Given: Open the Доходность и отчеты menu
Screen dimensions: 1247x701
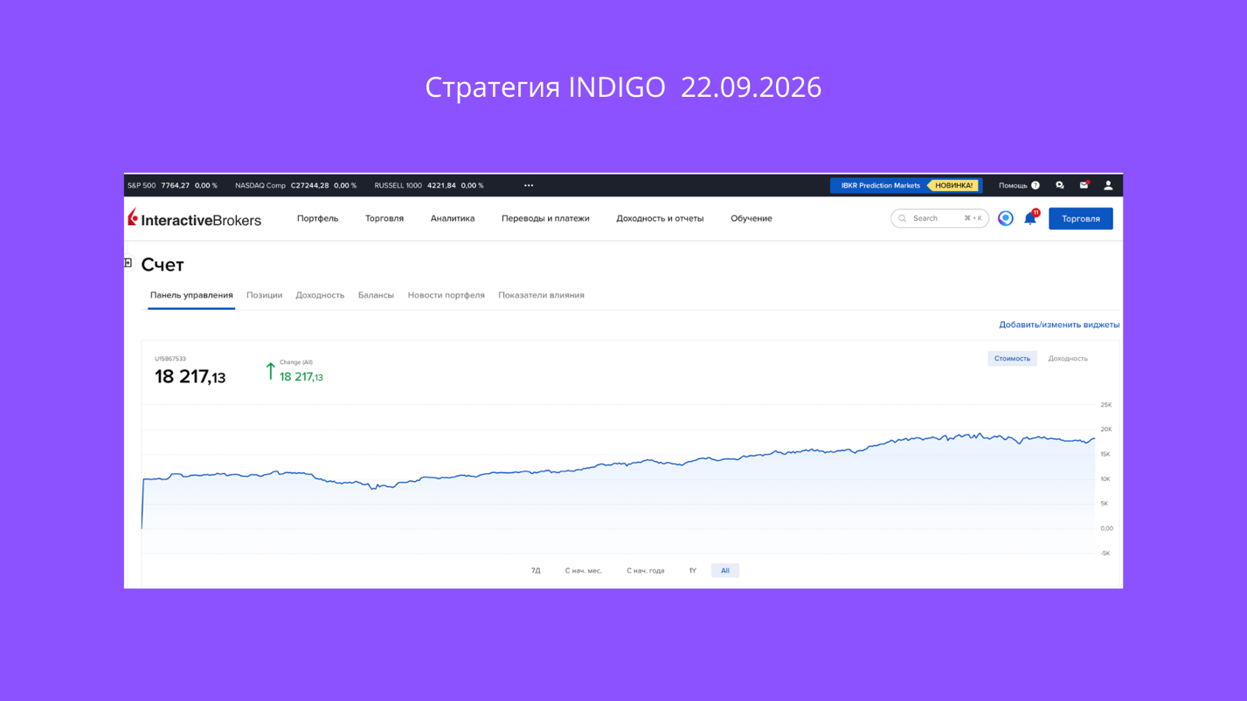Looking at the screenshot, I should click(x=660, y=218).
